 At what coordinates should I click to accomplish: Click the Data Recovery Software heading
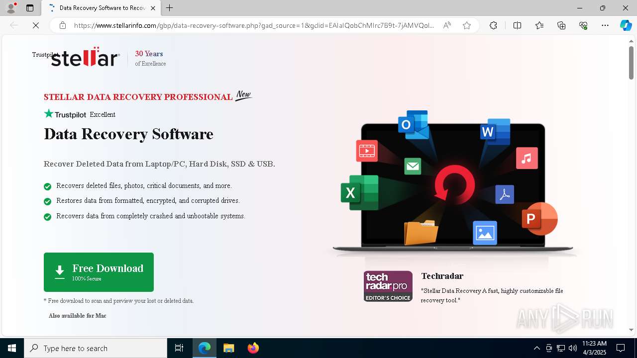(x=128, y=134)
